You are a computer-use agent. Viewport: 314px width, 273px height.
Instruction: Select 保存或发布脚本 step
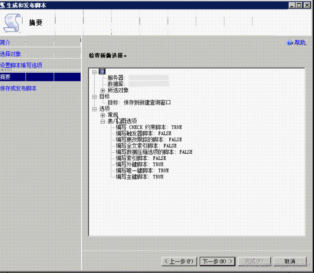[18, 89]
